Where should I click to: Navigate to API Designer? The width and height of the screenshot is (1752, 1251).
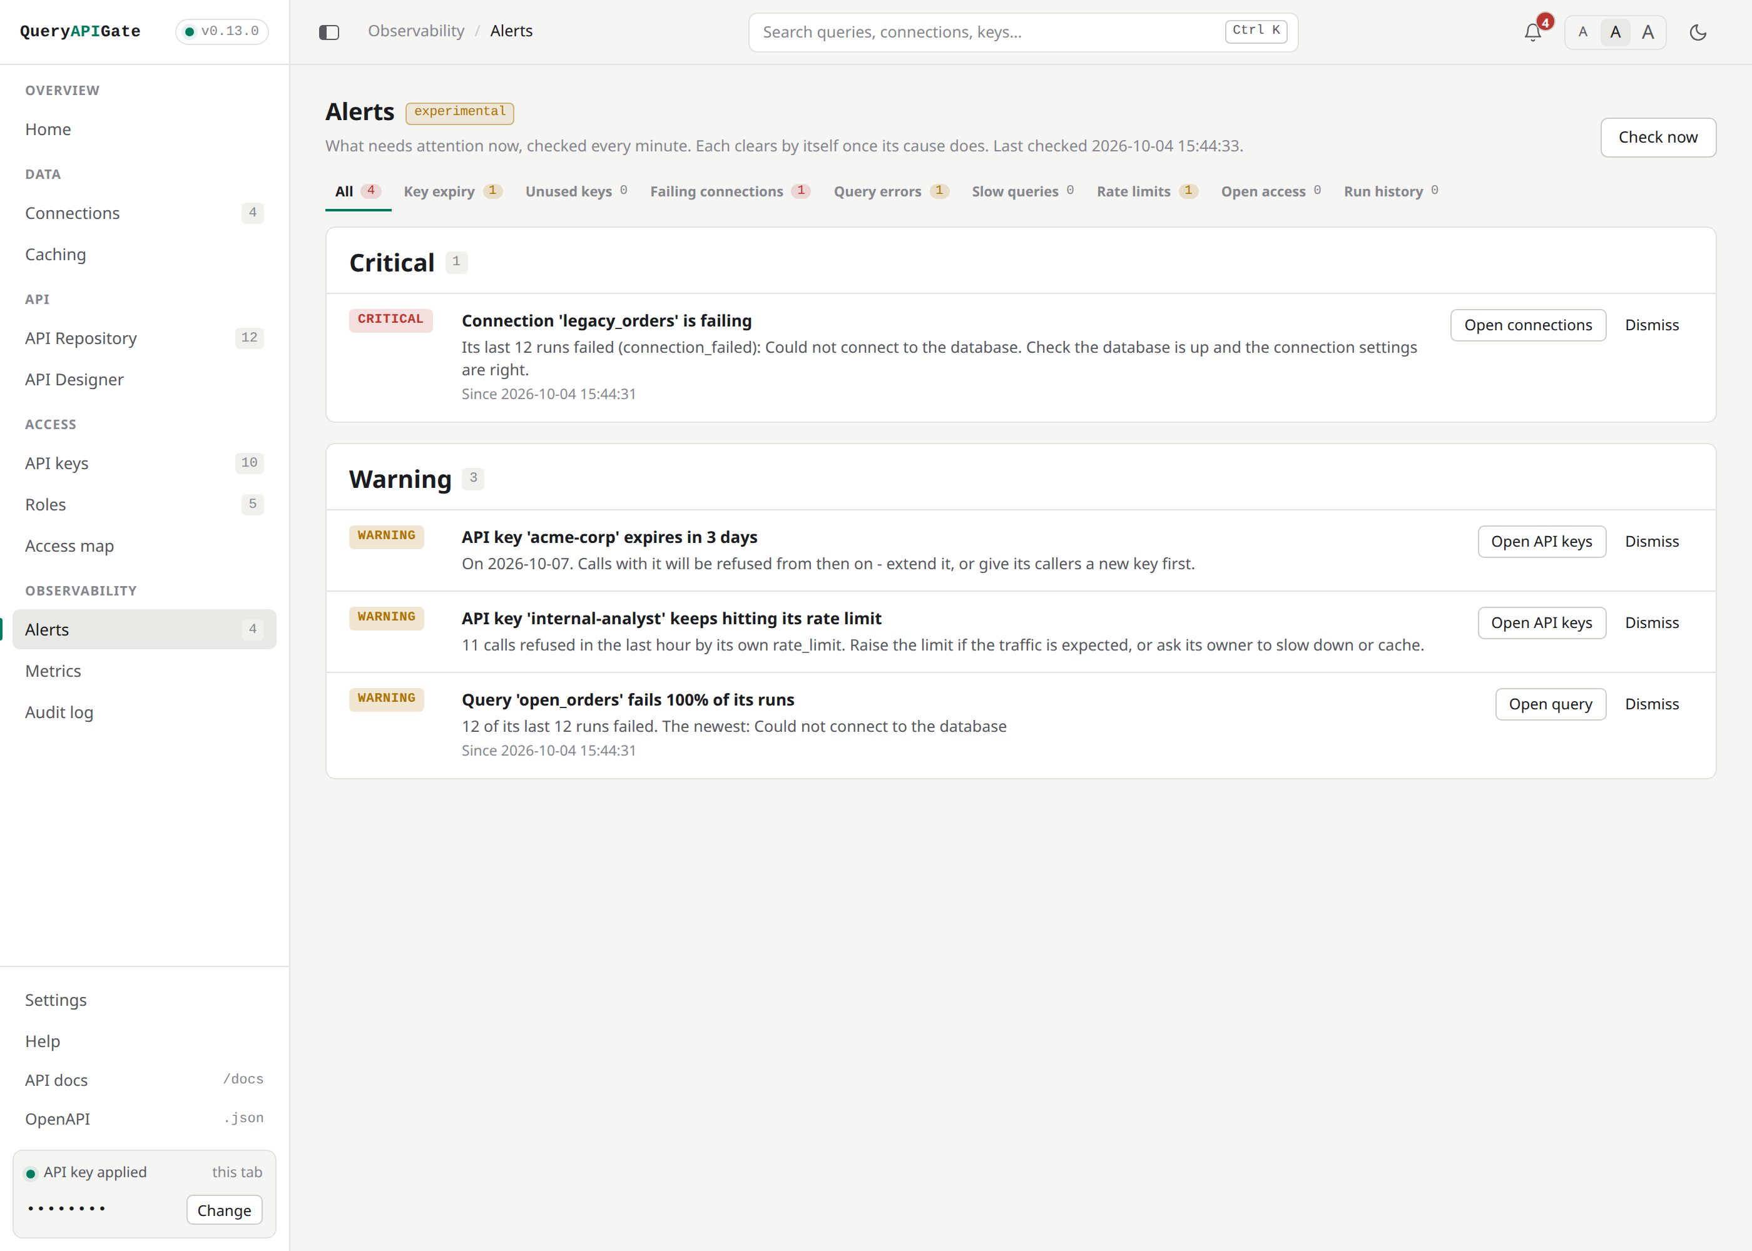[144, 380]
